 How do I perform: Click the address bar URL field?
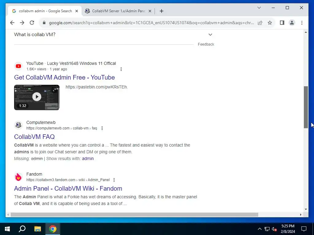(x=151, y=23)
